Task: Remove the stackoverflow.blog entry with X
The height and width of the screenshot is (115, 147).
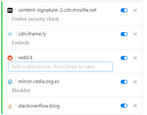Action: point(135,106)
